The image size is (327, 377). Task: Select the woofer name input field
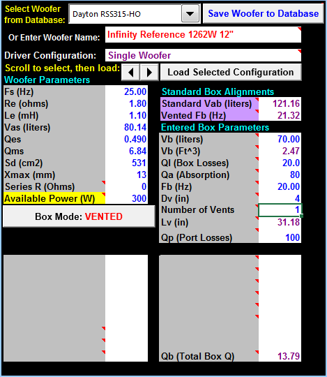tap(203, 35)
